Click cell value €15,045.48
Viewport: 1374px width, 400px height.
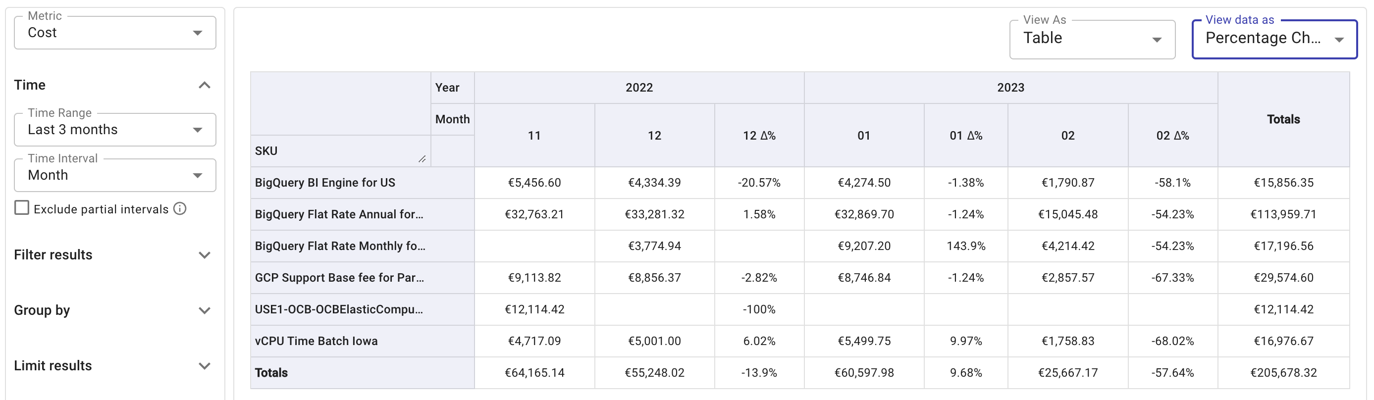click(x=1068, y=214)
